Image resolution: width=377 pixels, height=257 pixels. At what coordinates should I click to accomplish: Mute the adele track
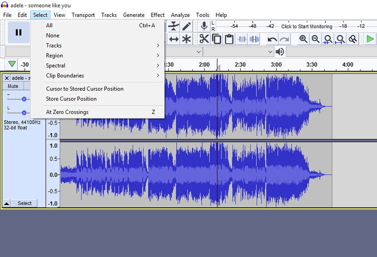13,86
